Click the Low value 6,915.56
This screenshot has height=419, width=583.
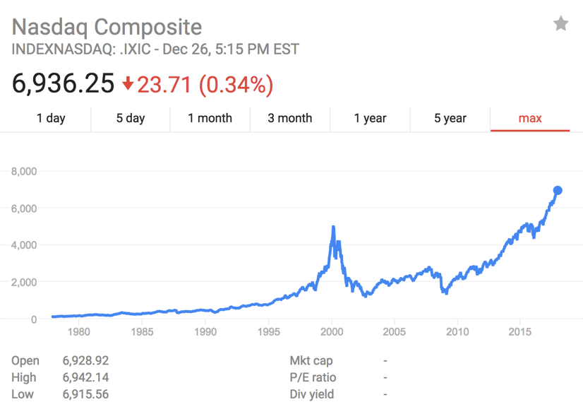85,394
